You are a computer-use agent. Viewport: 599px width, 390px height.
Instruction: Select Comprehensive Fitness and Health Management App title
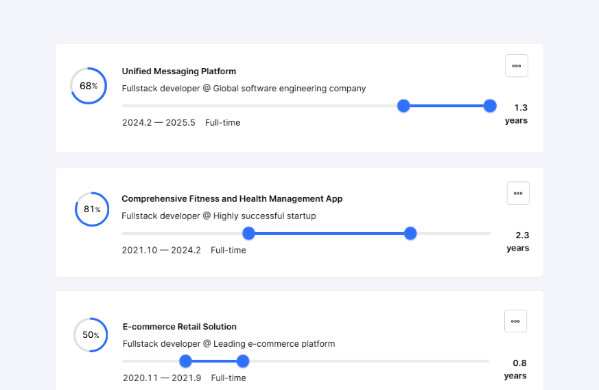232,199
